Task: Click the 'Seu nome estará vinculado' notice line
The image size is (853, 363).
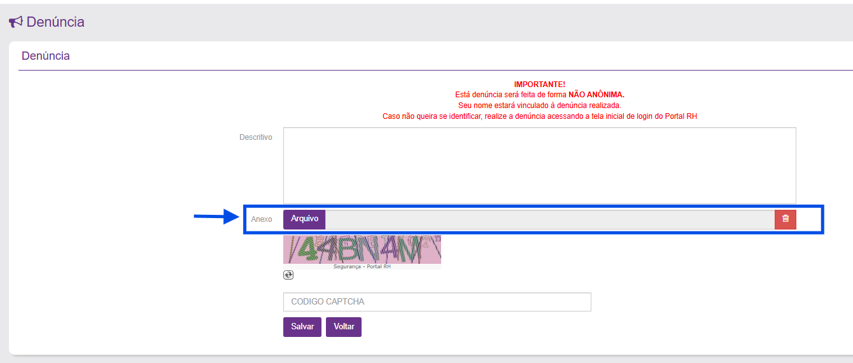Action: [x=539, y=106]
